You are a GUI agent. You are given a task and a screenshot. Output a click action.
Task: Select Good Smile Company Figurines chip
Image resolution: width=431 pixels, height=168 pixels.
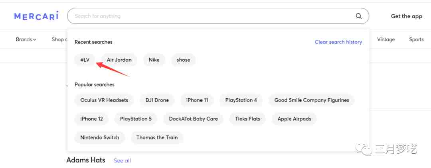(311, 100)
